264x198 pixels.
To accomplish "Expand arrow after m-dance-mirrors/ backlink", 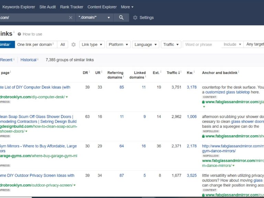I will coord(233,165).
